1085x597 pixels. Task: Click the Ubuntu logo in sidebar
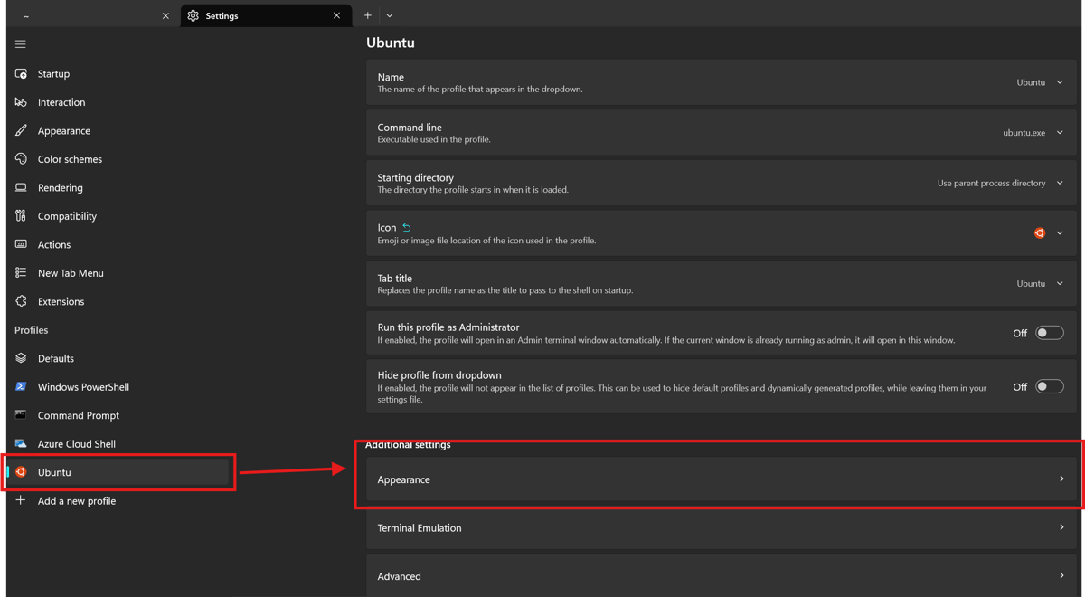(21, 472)
